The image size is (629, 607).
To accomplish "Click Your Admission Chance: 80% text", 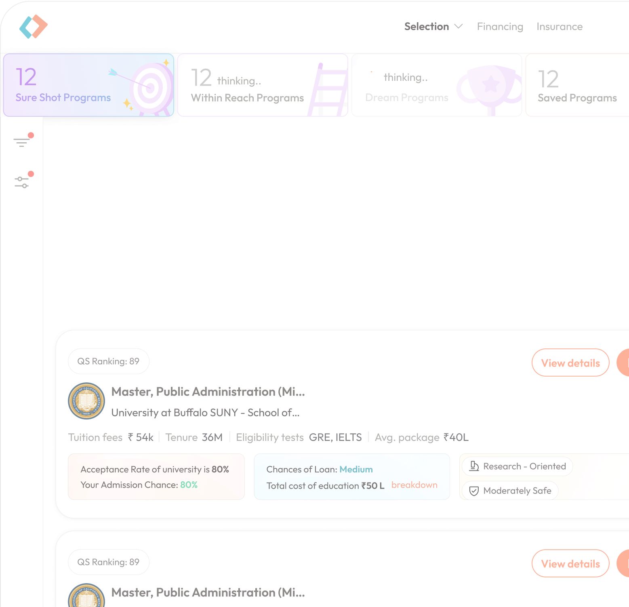I will pos(139,485).
